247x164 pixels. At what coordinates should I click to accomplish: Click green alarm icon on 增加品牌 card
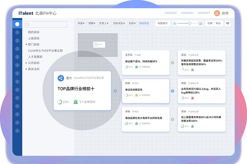coord(136,124)
